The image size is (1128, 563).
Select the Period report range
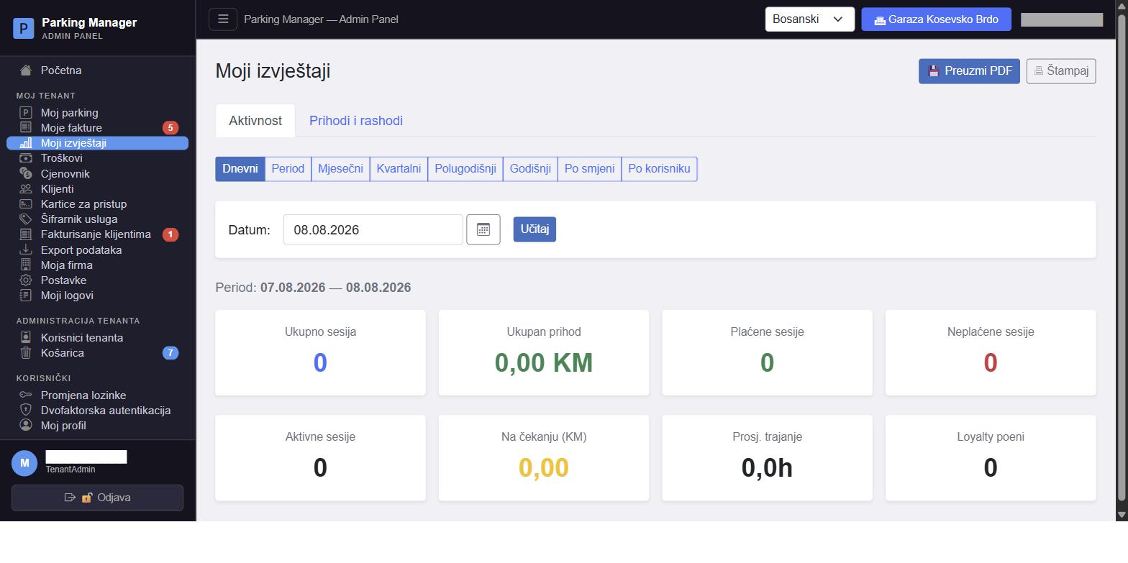coord(288,169)
